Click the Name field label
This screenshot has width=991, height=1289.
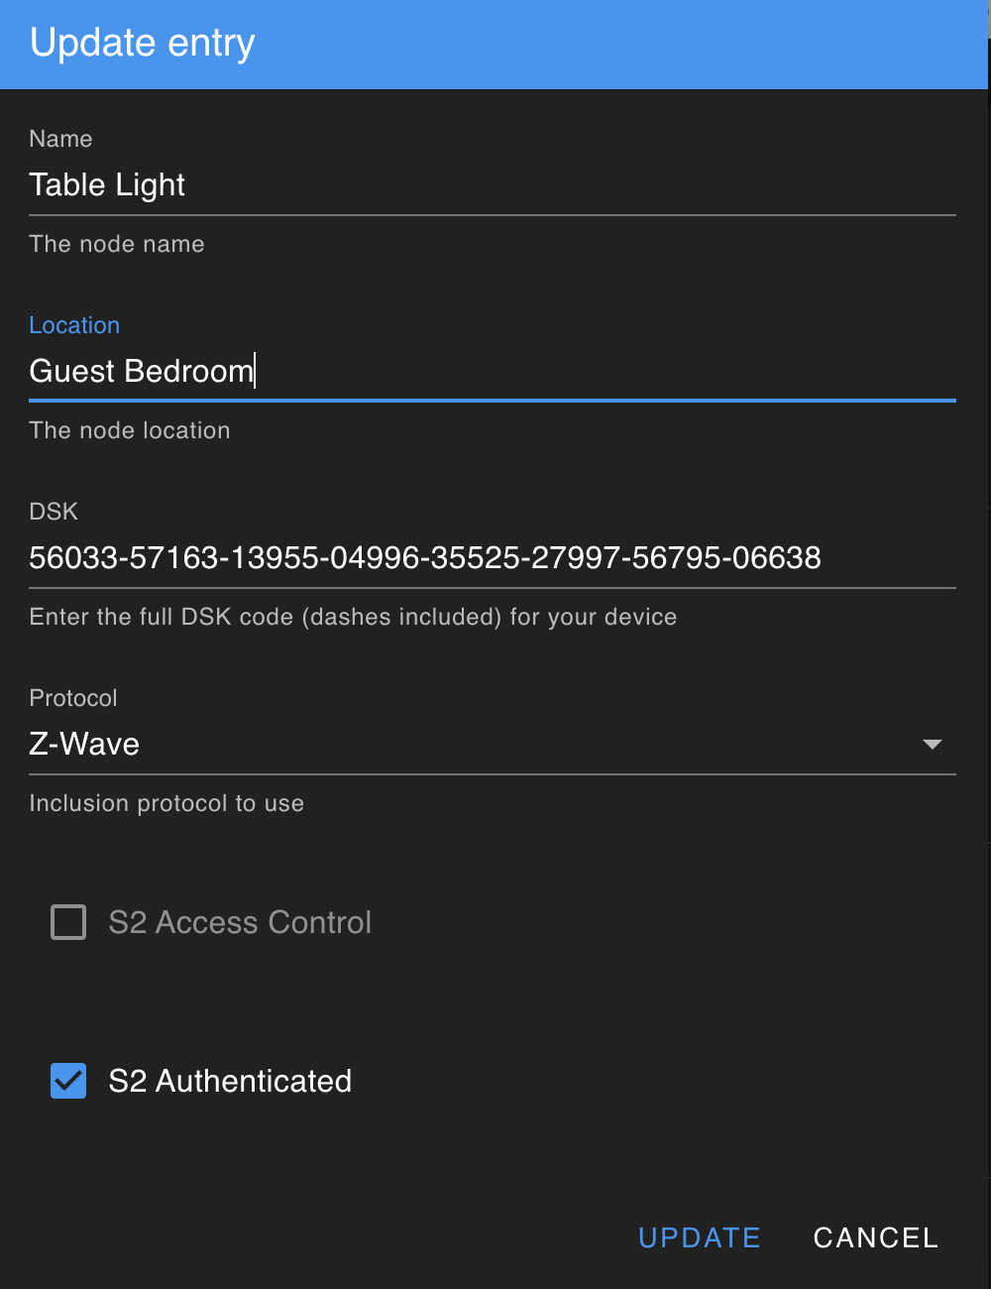click(60, 139)
